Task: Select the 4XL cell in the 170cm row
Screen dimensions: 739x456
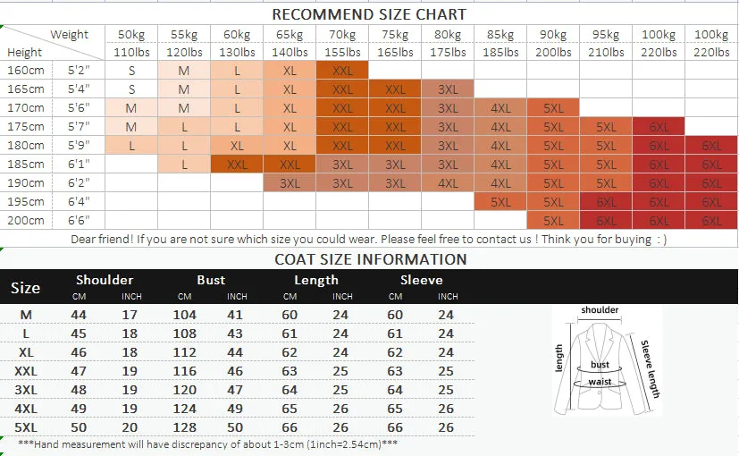Action: 500,108
